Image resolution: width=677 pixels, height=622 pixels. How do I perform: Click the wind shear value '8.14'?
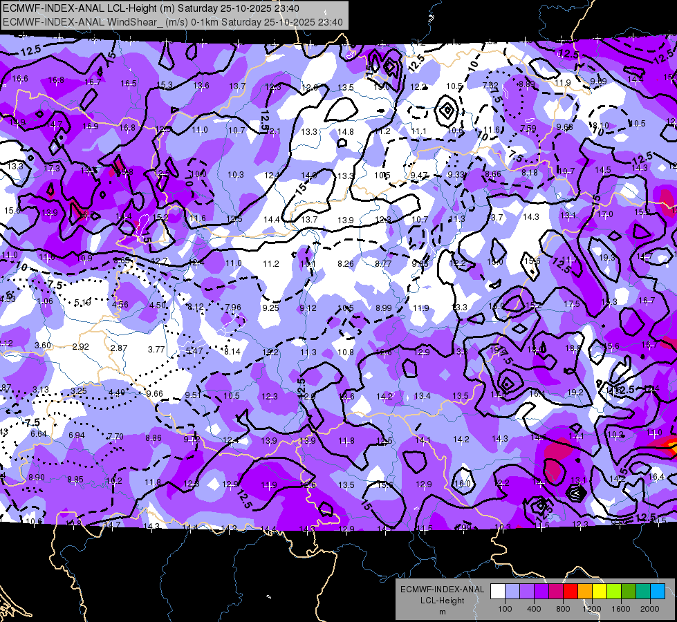[x=232, y=352]
